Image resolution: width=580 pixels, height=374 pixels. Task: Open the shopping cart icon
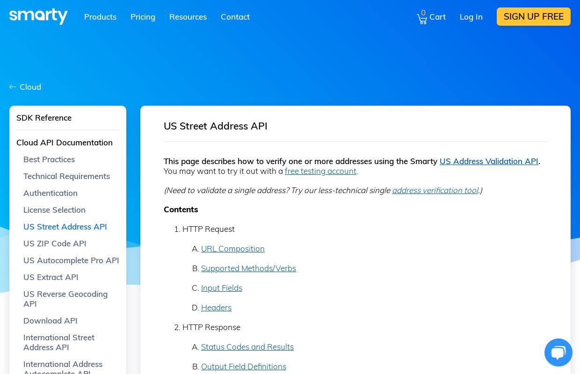(x=422, y=19)
